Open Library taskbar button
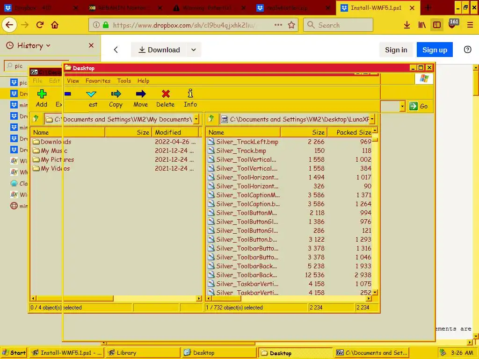The height and width of the screenshot is (359, 479). coord(142,352)
